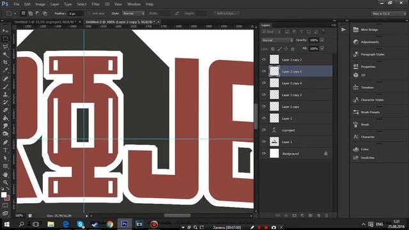Open the Opacity slider dropdown arrow
Screen dimensions: 409x230
coord(322,40)
